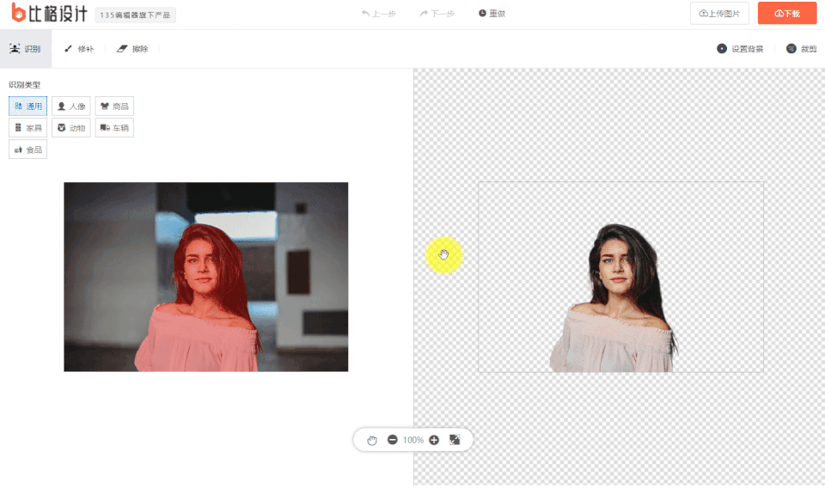Click the orange 下载 download button
This screenshot has width=825, height=488.
(786, 14)
